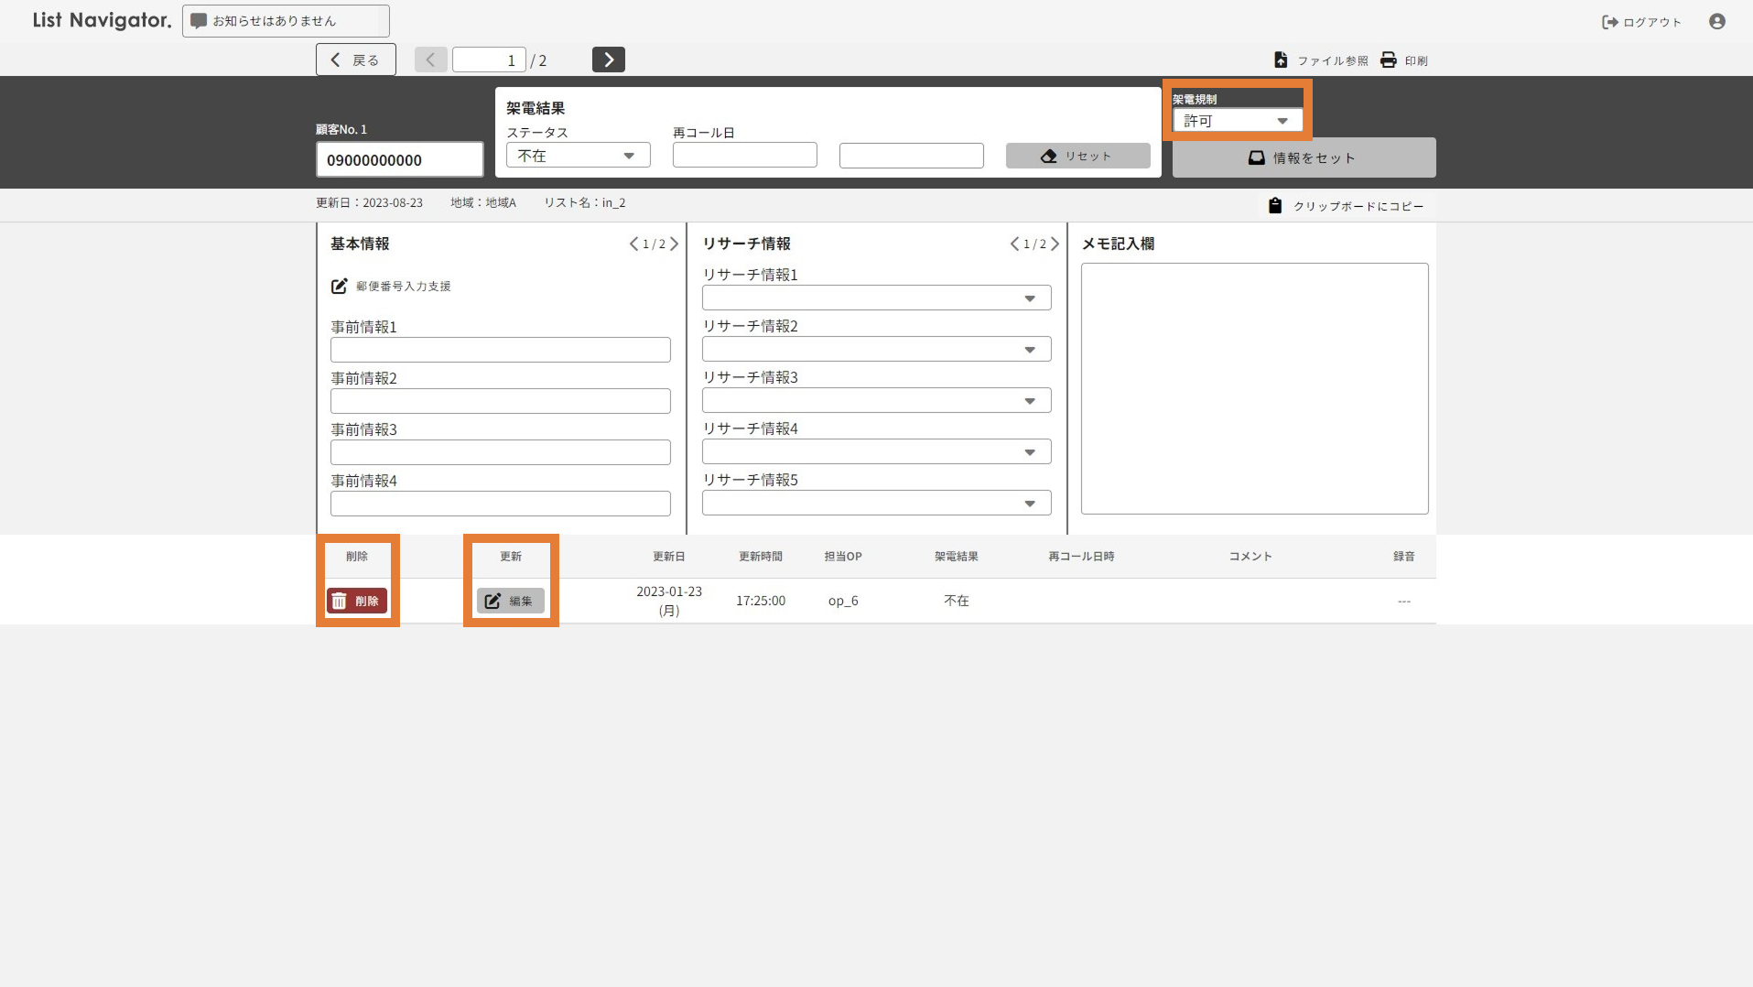This screenshot has width=1753, height=987.
Task: Expand the リサーチ情報1 dropdown
Action: pyautogui.click(x=876, y=298)
